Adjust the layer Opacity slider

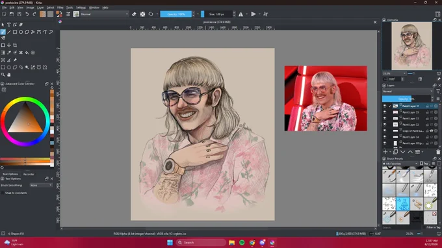tap(406, 99)
